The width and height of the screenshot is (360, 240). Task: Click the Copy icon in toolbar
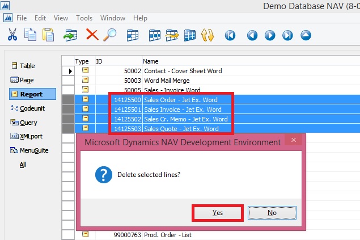(30, 35)
